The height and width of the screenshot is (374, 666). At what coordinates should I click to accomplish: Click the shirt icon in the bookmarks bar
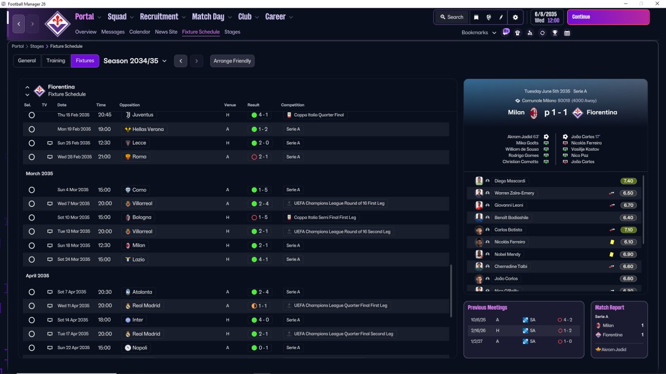517,33
